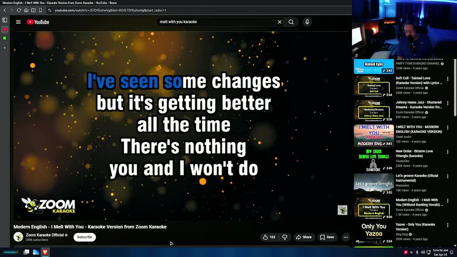Subscribe to Zoom Karaoke Official
This screenshot has height=257, width=457.
pos(85,237)
